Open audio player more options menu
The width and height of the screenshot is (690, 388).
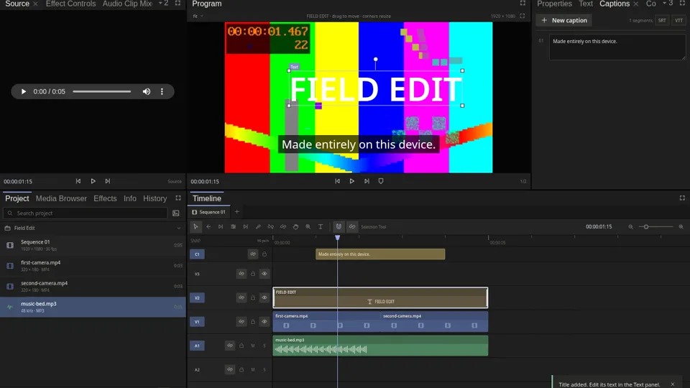[162, 91]
